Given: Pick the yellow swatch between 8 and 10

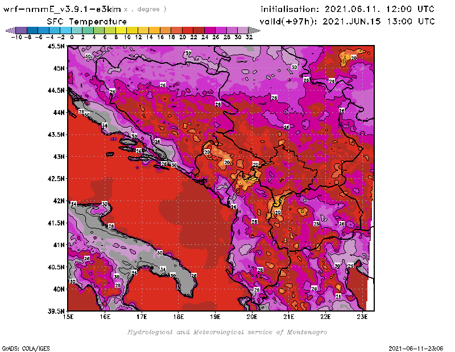Looking at the screenshot, I should 121,30.
